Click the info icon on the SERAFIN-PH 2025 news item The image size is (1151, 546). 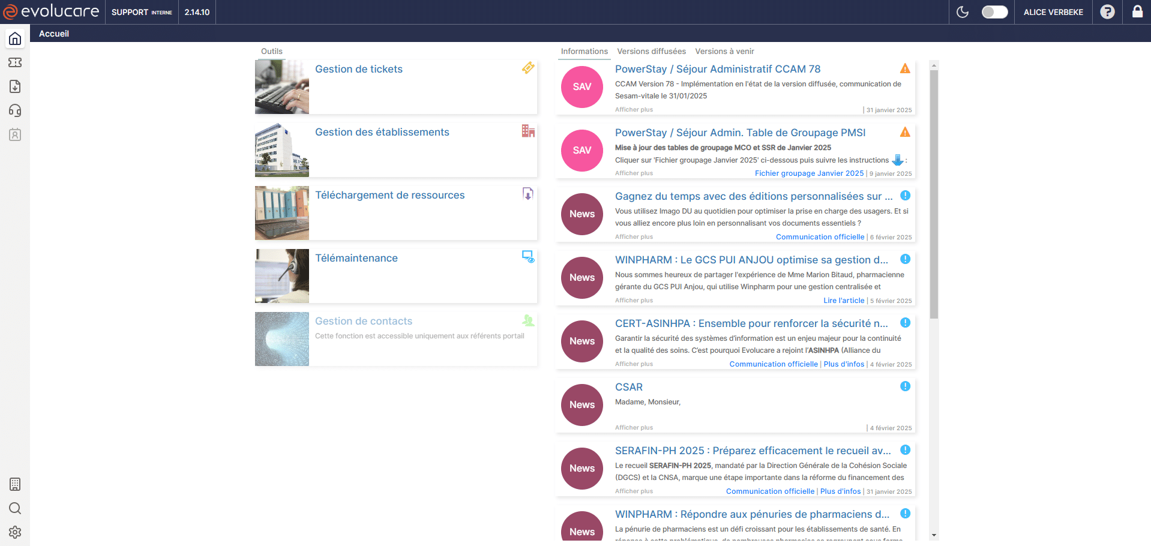906,450
